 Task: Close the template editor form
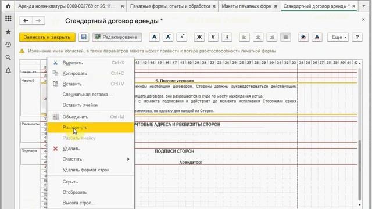tap(363, 20)
